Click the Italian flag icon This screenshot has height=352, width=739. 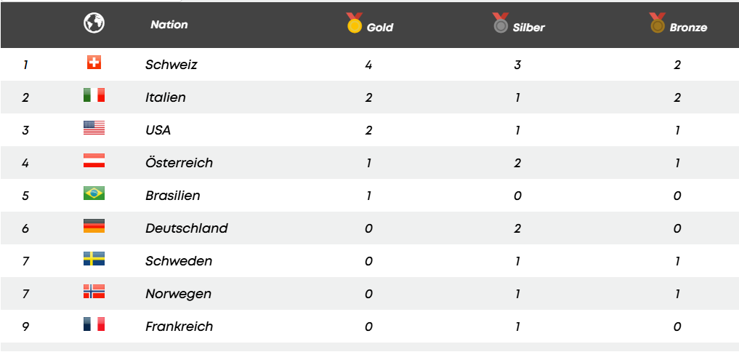click(x=94, y=95)
